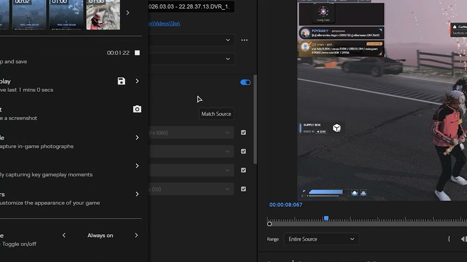Open the dropdown directly above the blue toggle
Image resolution: width=467 pixels, height=262 pixels.
(191, 59)
